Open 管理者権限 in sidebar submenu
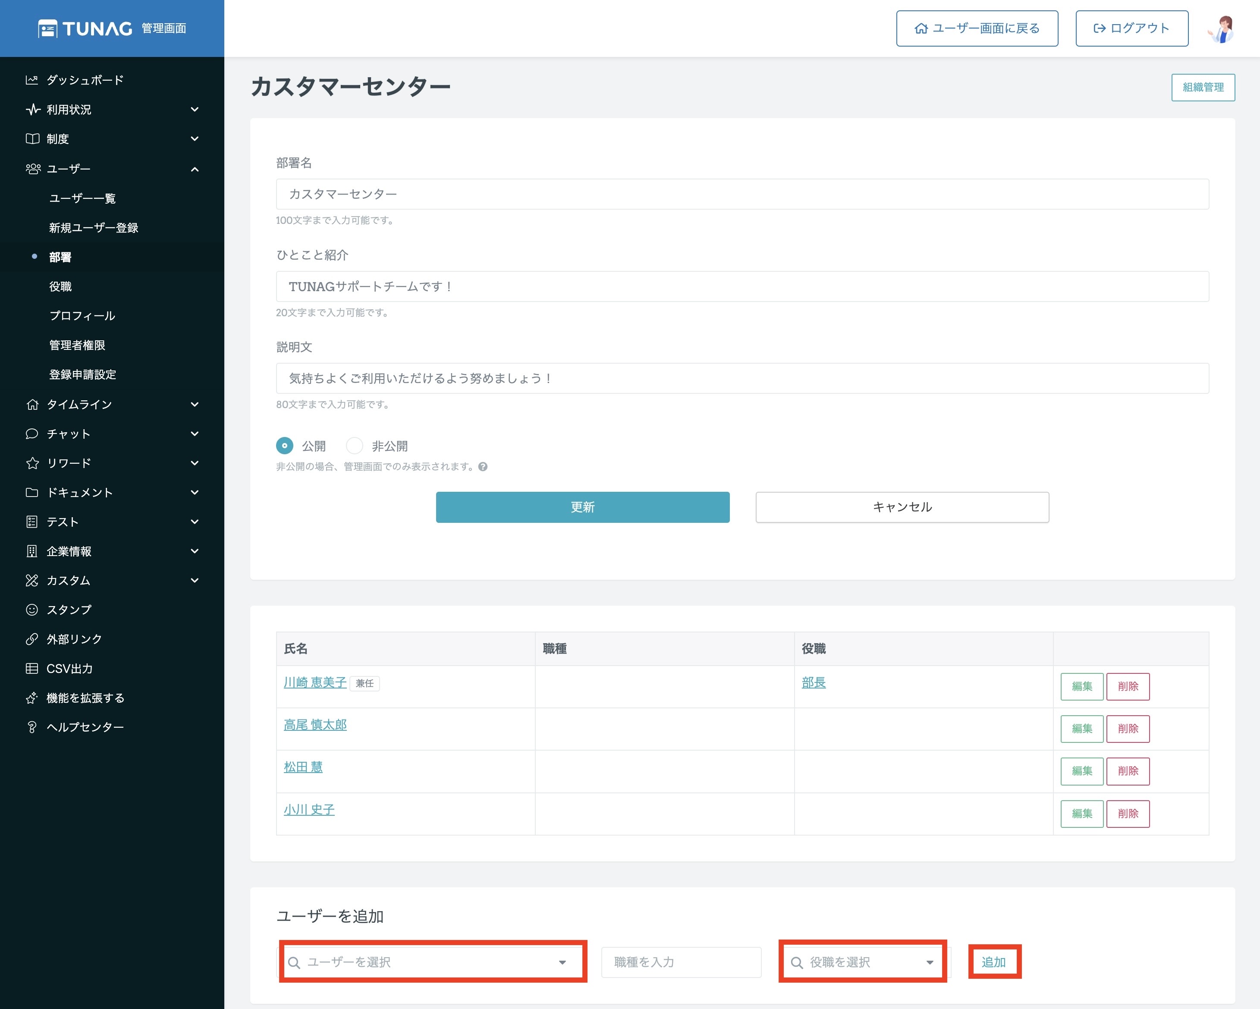The height and width of the screenshot is (1009, 1260). click(77, 345)
